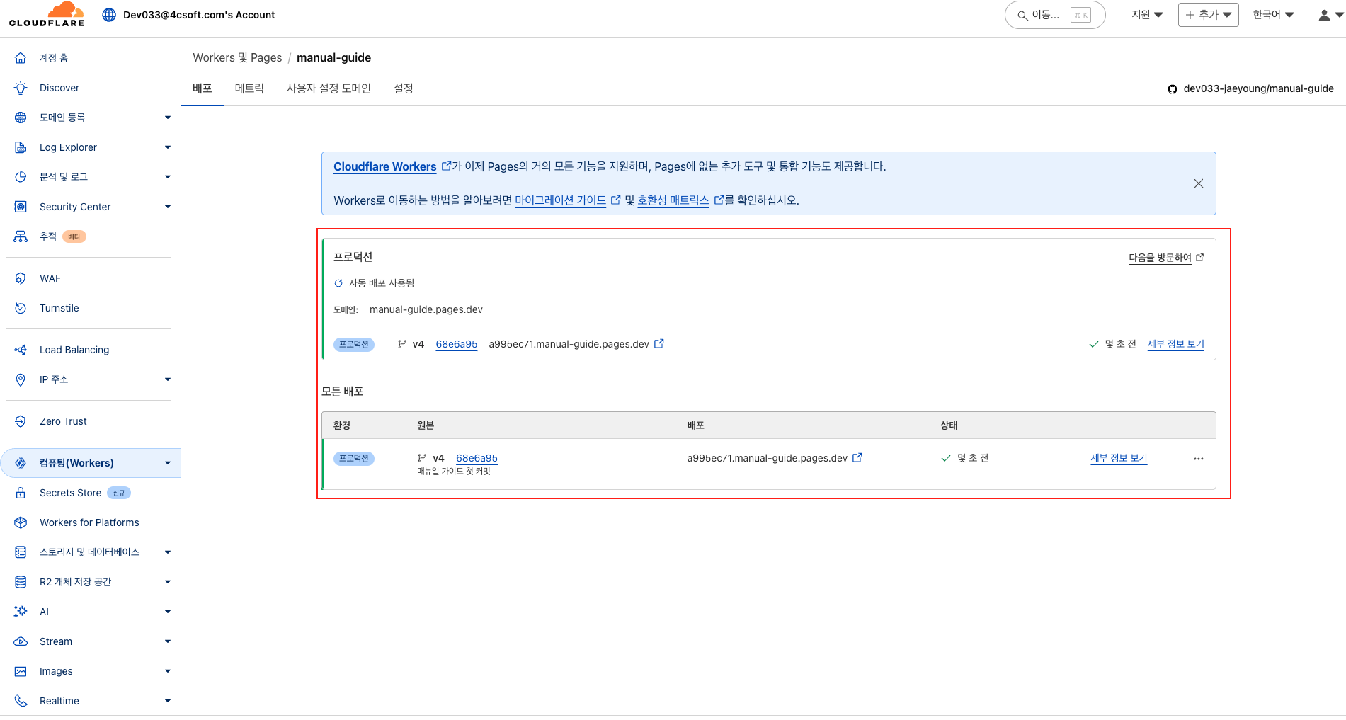
Task: Click the Images icon
Action: (x=21, y=671)
